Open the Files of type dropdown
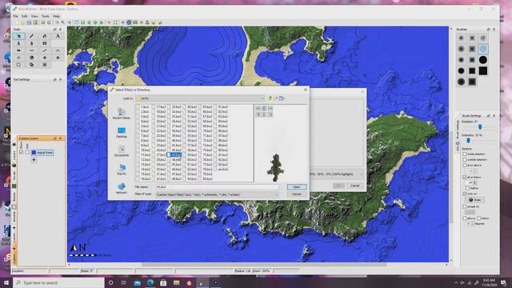512x288 pixels. (217, 194)
